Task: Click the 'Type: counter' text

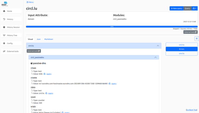Action: (39, 100)
